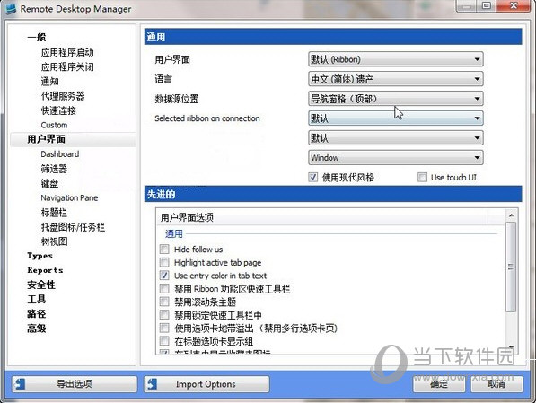This screenshot has height=403, width=536.
Task: Open the unlabeled 默认 dropdown above Window
Action: pyautogui.click(x=396, y=138)
